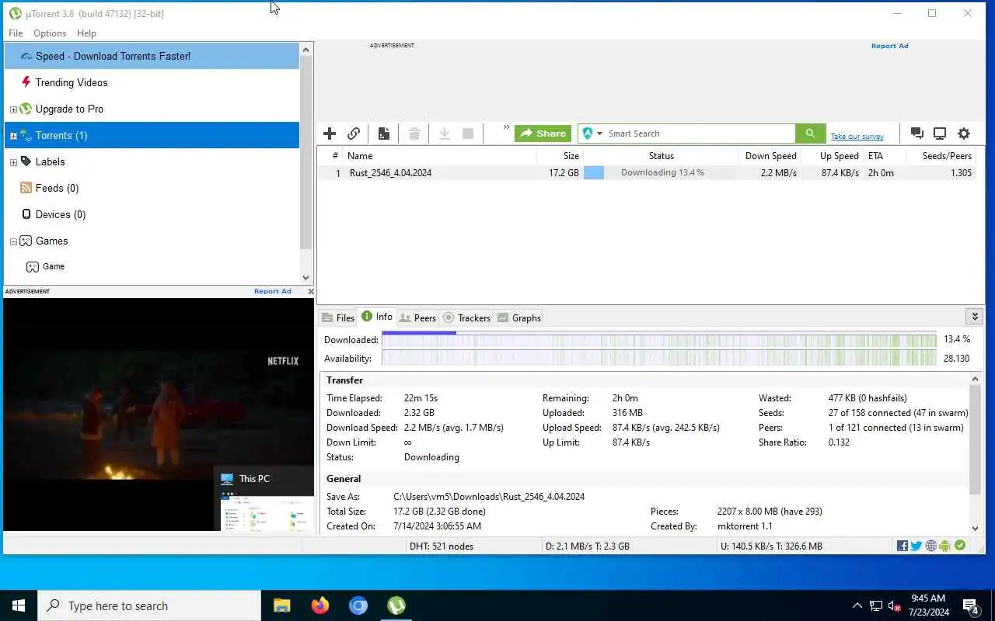Sort by Status column header
The width and height of the screenshot is (995, 621).
[x=661, y=156]
